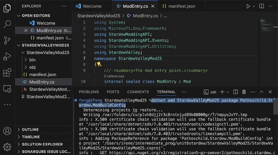Close the ModEntry.cs tab
The image size is (278, 155).
point(153,6)
